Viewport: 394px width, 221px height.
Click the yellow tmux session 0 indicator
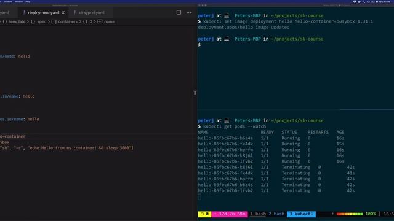click(x=204, y=214)
